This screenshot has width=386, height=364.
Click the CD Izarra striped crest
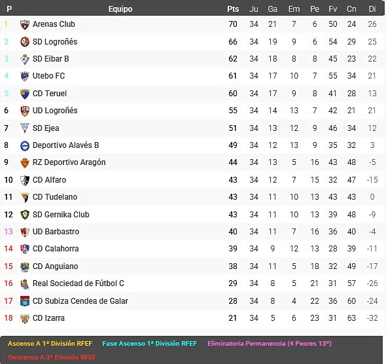pyautogui.click(x=25, y=319)
